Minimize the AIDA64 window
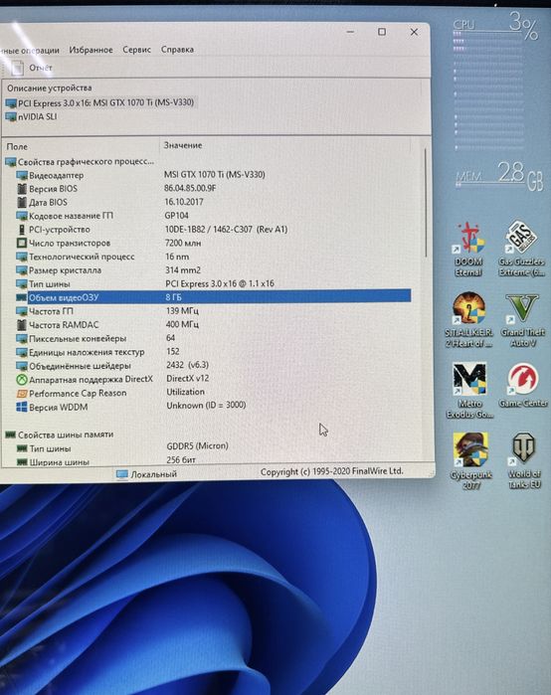 (x=350, y=32)
